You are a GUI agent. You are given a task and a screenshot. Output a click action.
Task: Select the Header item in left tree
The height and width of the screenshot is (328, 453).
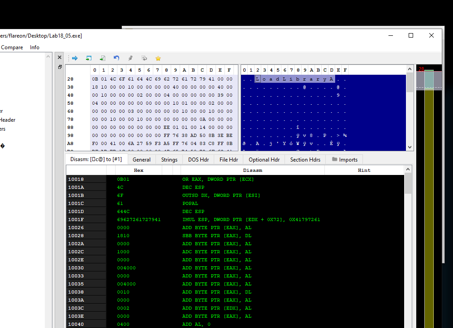pos(8,120)
